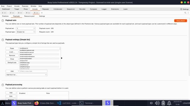Click the Start attack button
This screenshot has height=106, width=190.
click(180, 21)
